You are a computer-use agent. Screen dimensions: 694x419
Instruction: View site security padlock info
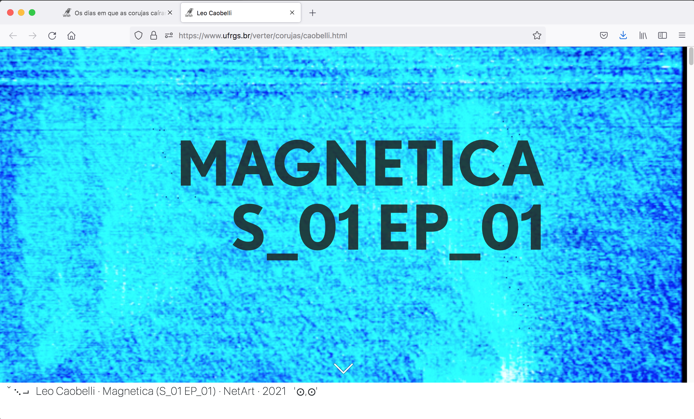point(153,36)
